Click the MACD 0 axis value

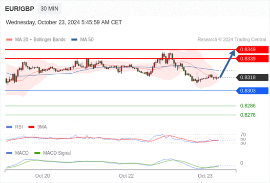[242, 163]
